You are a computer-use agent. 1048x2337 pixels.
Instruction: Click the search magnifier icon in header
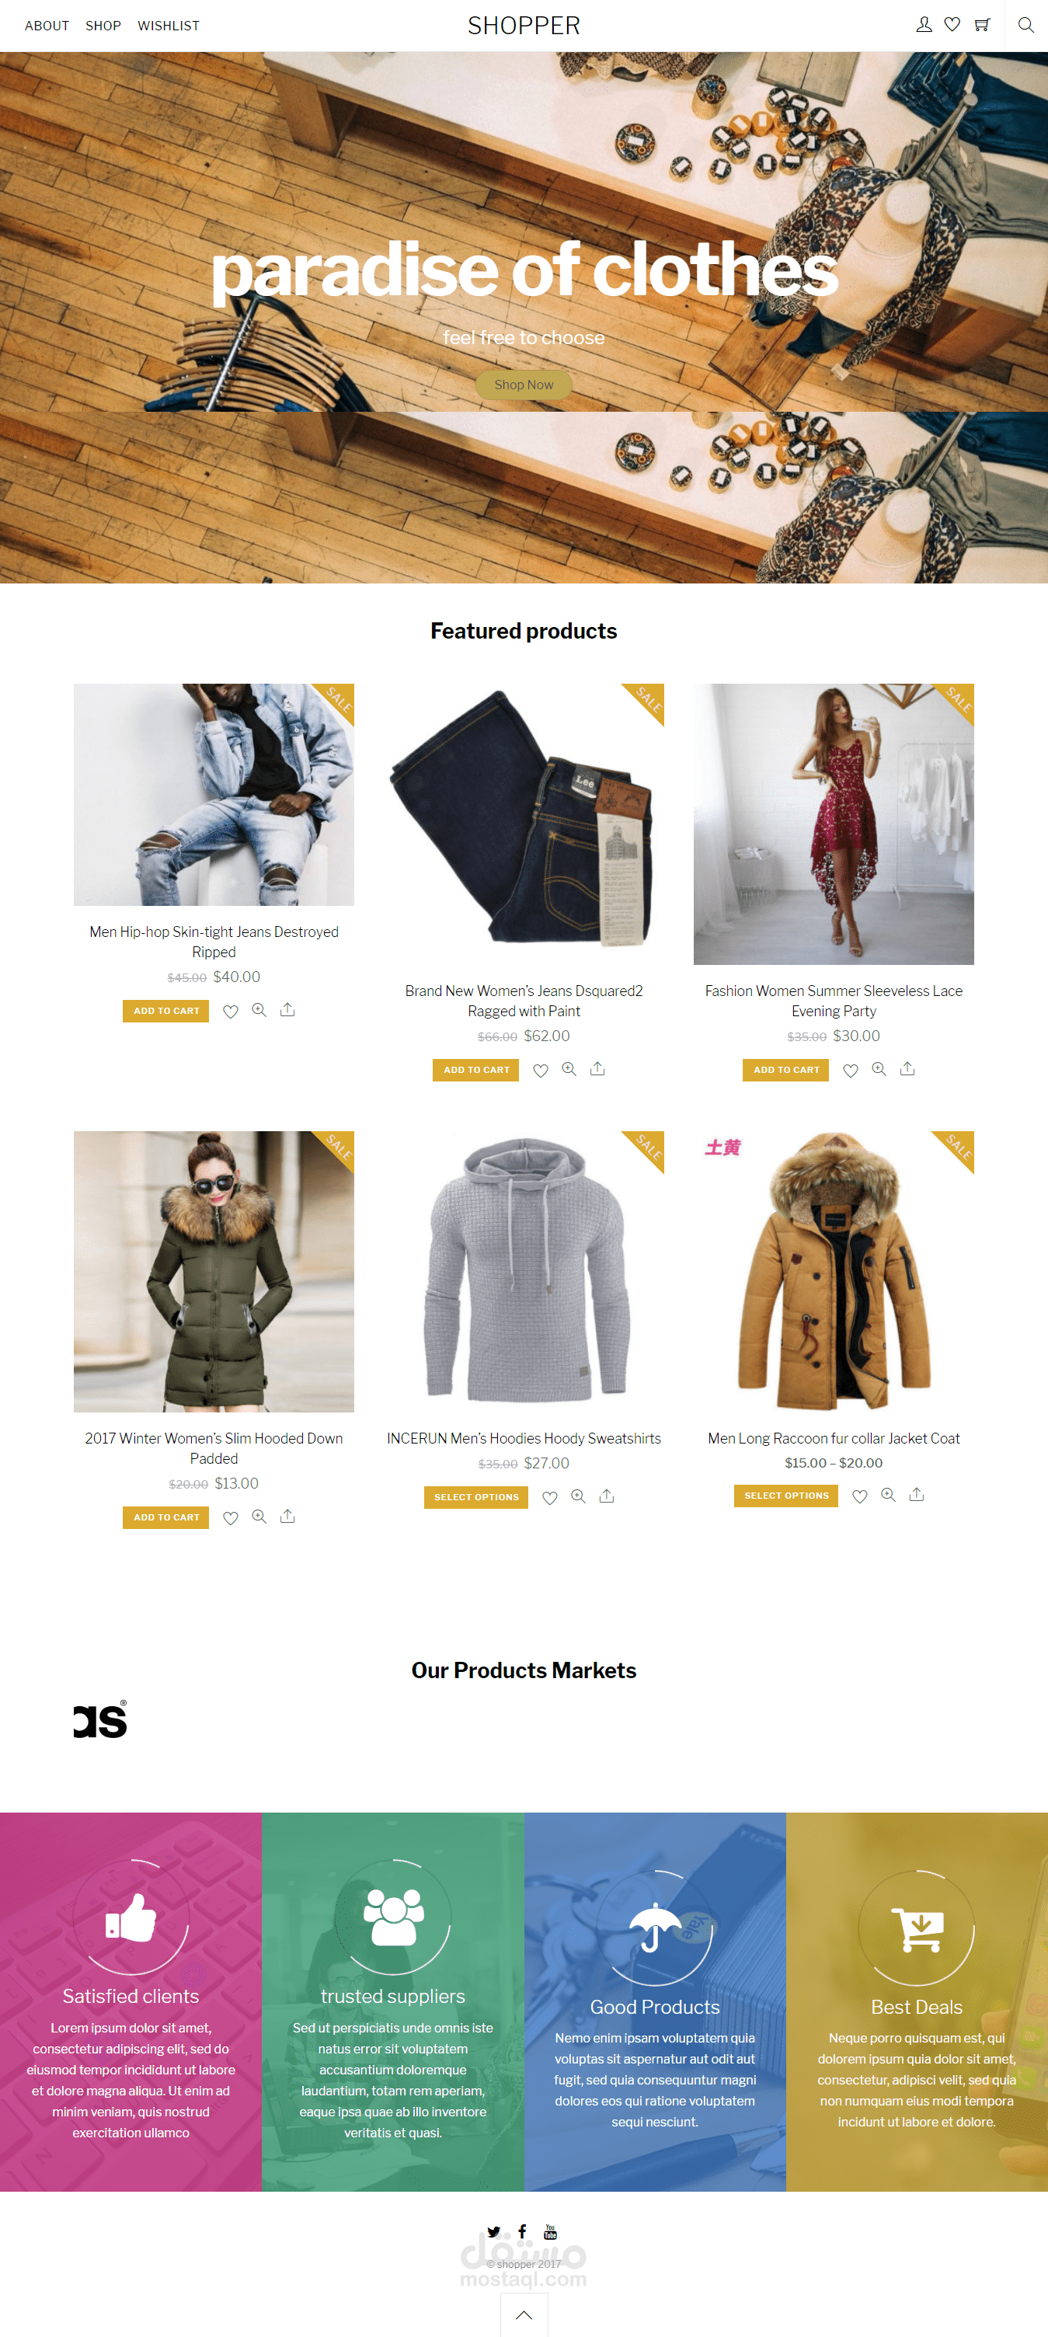[x=1026, y=26]
